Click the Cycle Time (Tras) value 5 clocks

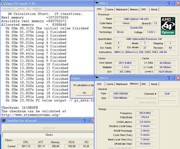point(145,135)
